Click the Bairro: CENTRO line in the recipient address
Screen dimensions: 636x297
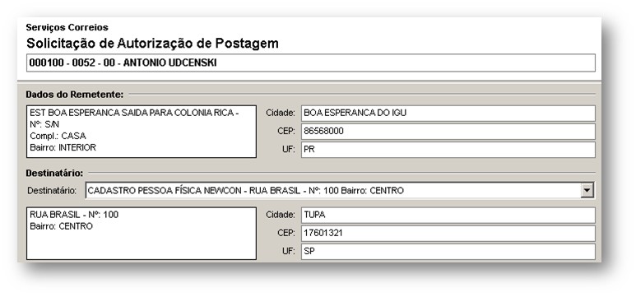[61, 226]
